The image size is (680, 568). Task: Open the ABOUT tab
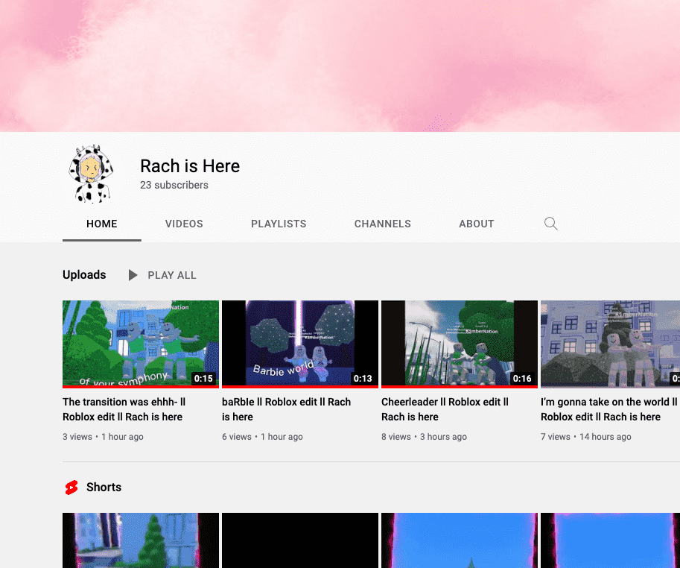pyautogui.click(x=477, y=224)
